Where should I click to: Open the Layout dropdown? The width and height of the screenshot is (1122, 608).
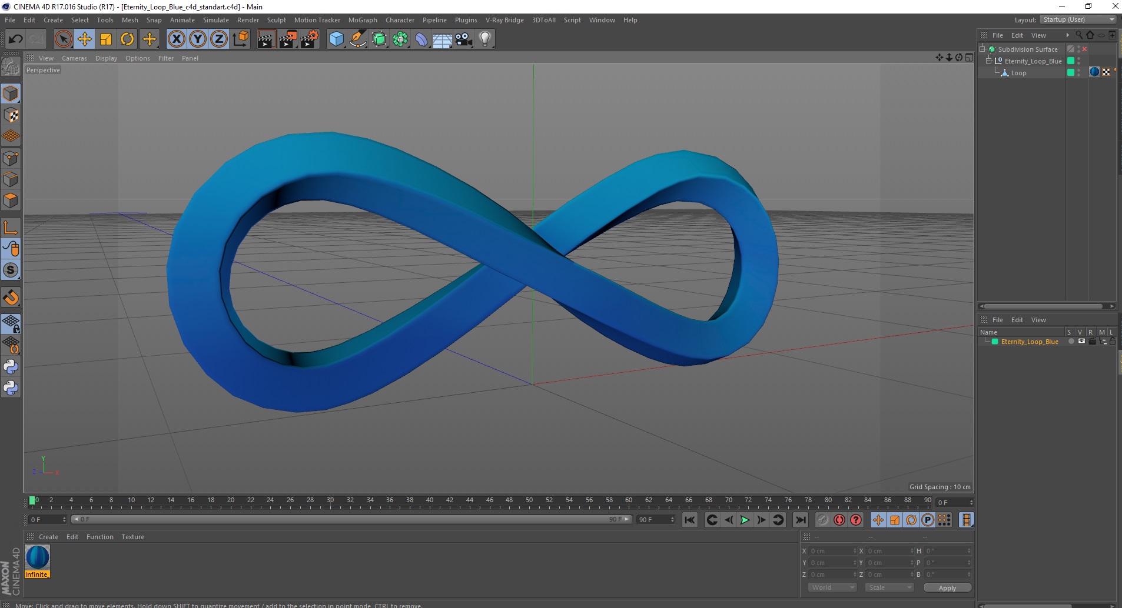pos(1078,19)
